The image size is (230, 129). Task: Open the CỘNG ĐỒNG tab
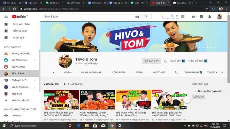click(x=119, y=72)
